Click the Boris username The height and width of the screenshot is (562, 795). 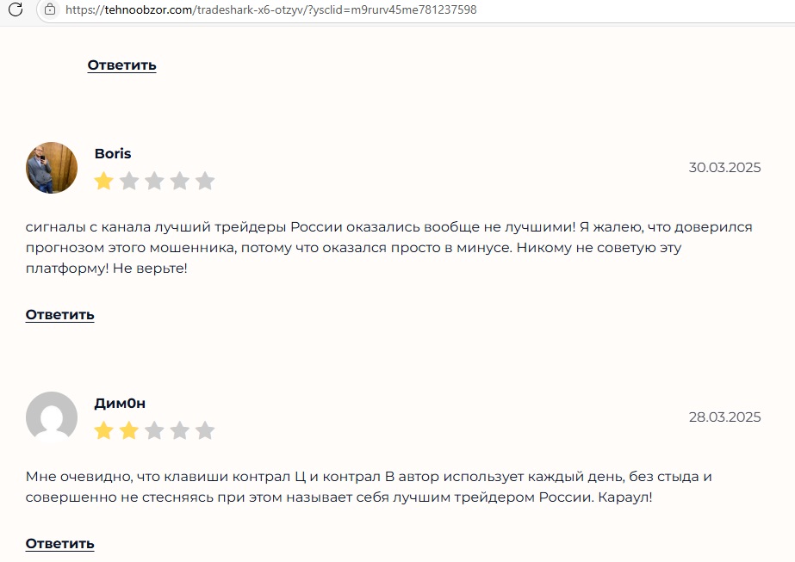click(113, 153)
